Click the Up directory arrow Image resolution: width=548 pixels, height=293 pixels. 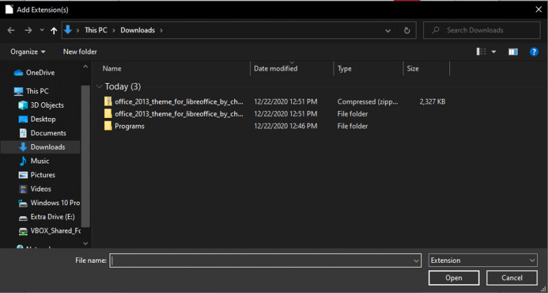53,30
